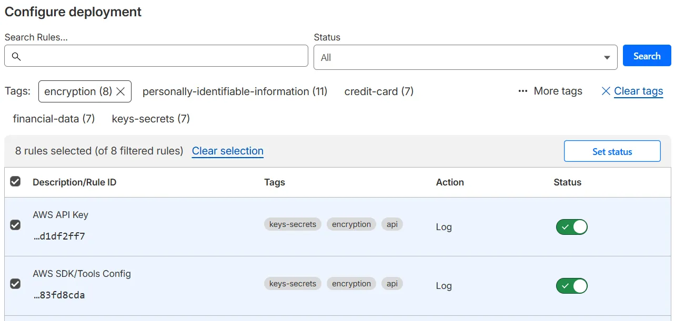Click the Set status button
Screen dimensions: 675x321
tap(612, 151)
